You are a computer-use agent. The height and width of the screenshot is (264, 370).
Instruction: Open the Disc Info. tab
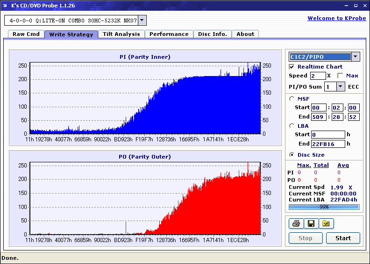click(x=213, y=34)
